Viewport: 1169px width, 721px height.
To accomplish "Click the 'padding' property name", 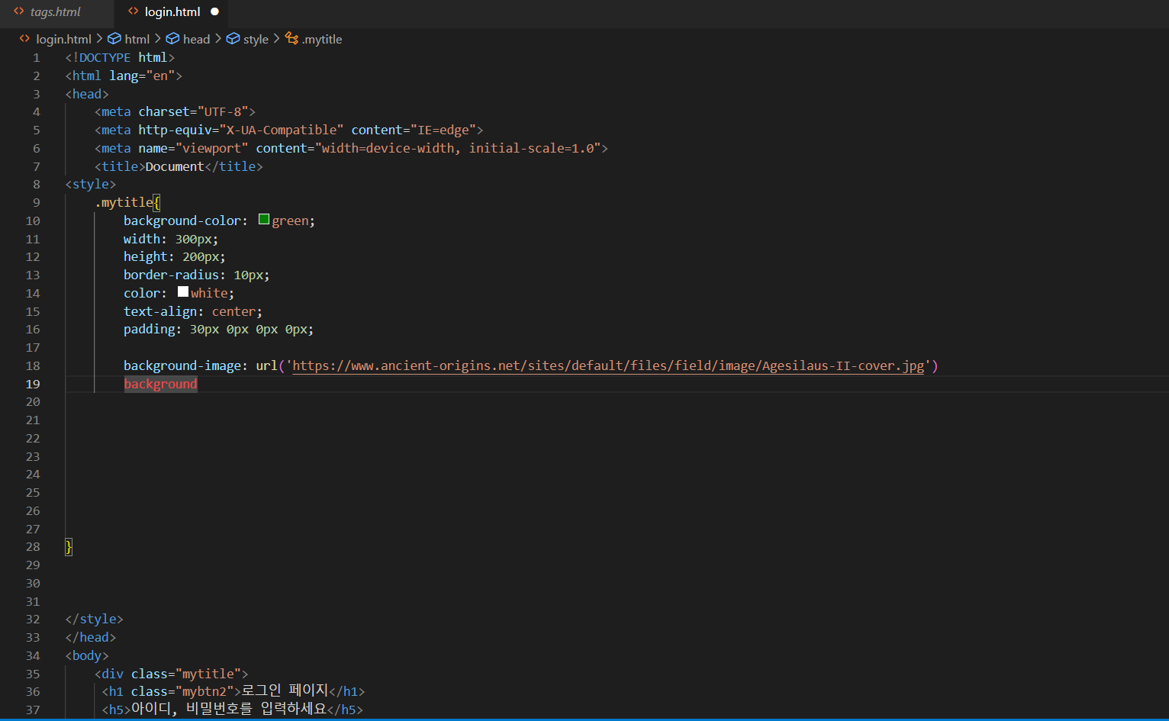I will click(150, 330).
